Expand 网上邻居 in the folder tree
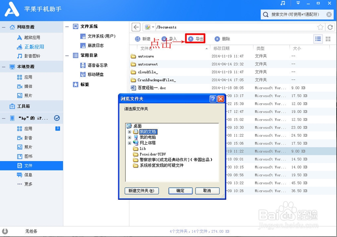The width and height of the screenshot is (337, 237). coord(130,142)
